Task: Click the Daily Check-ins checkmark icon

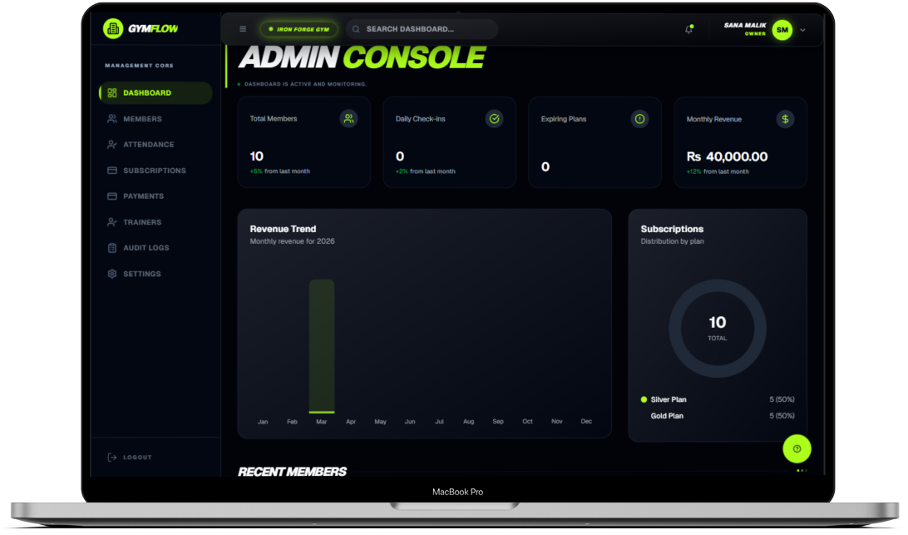Action: tap(494, 119)
